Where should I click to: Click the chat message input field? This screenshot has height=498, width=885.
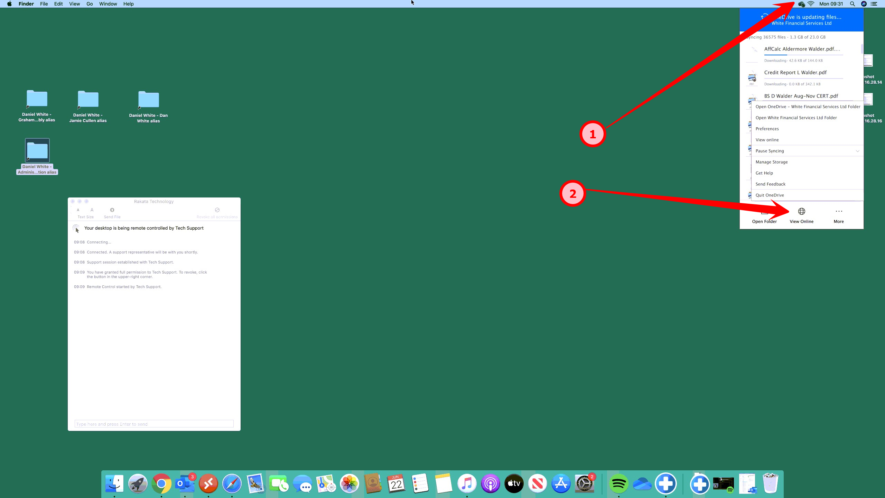click(154, 424)
